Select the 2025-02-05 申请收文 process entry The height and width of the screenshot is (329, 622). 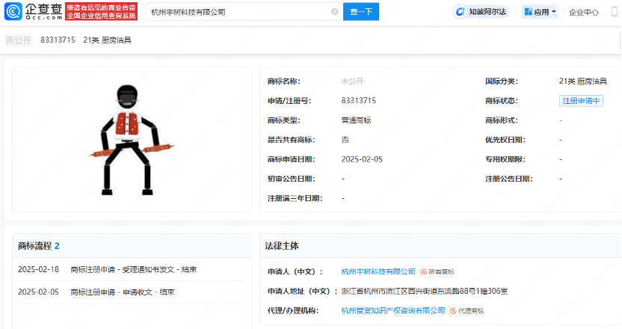[x=107, y=292]
